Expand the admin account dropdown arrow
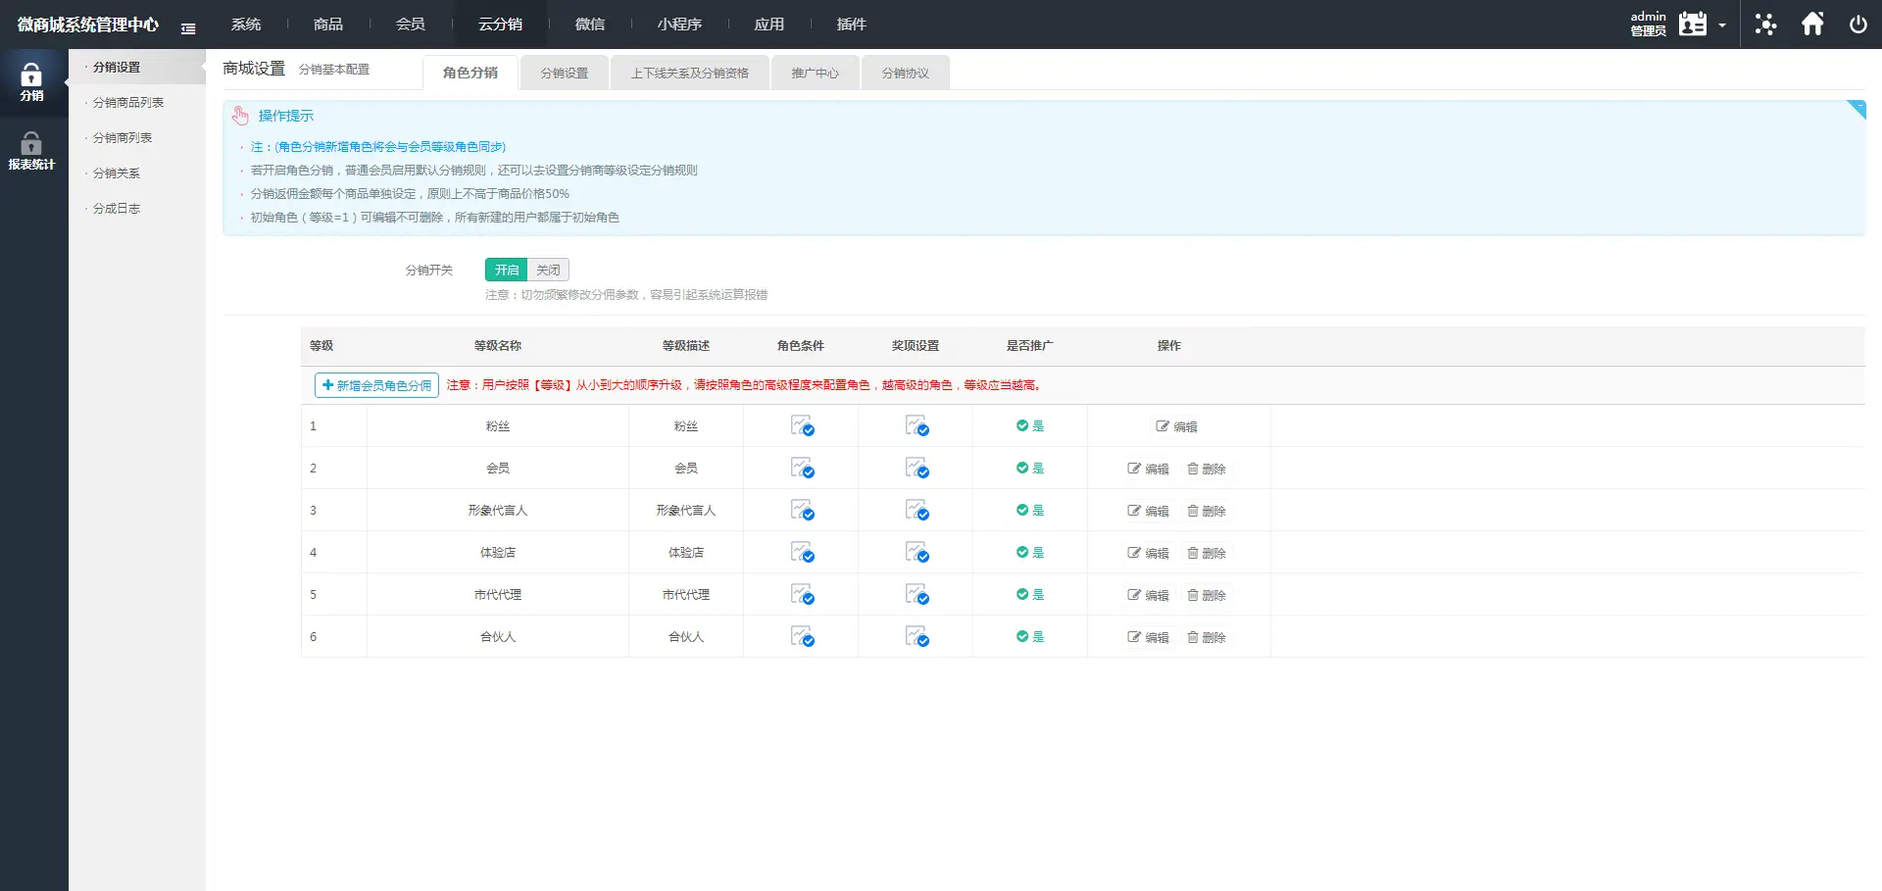The width and height of the screenshot is (1882, 891). 1722,25
